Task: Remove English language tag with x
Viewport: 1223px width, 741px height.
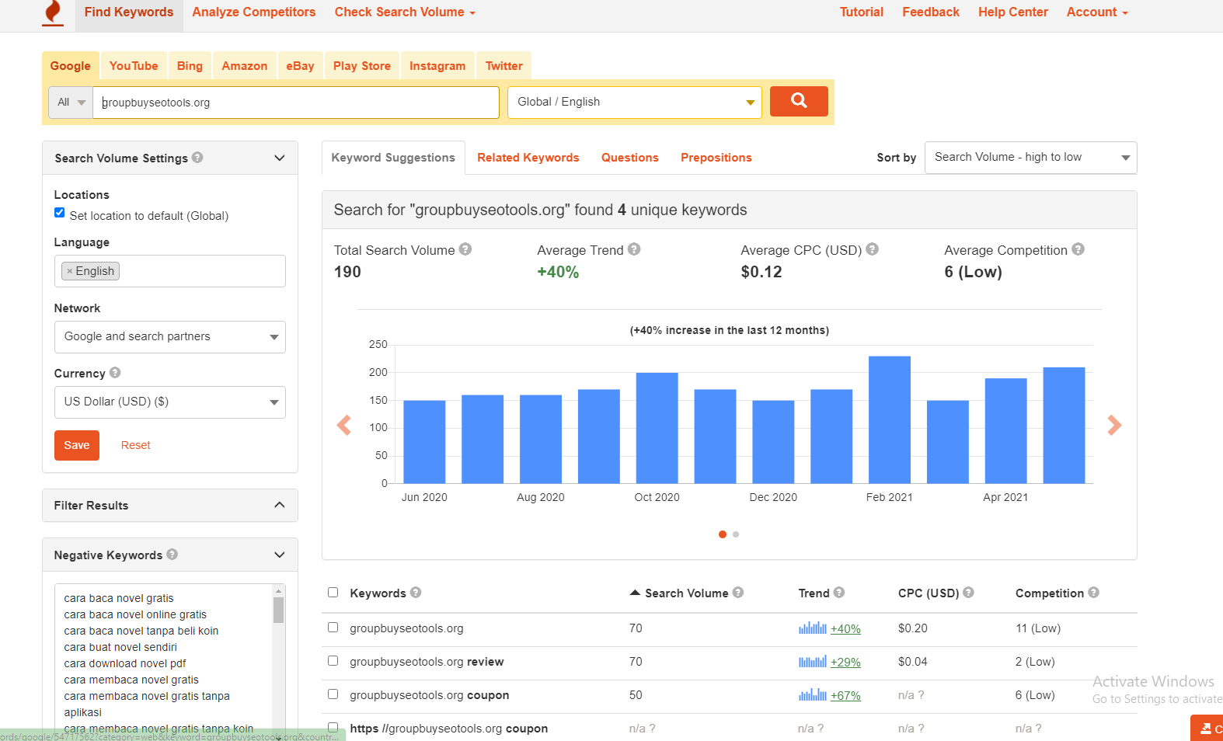Action: [x=69, y=271]
